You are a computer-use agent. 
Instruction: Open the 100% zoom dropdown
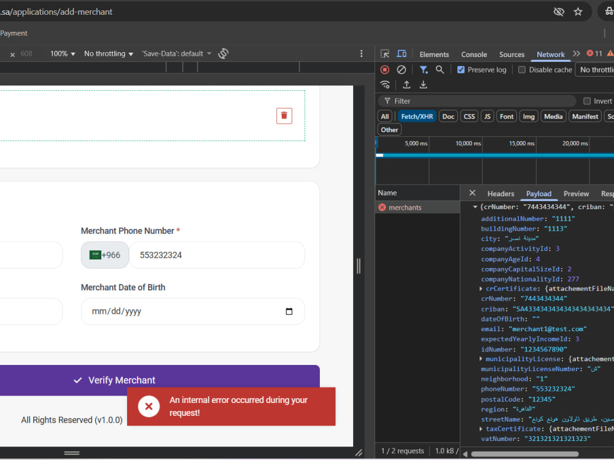pos(62,53)
